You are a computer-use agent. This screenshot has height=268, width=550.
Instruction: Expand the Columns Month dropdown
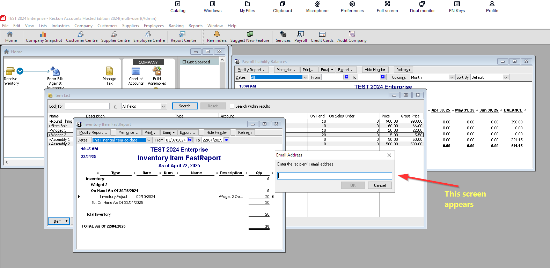(x=452, y=77)
